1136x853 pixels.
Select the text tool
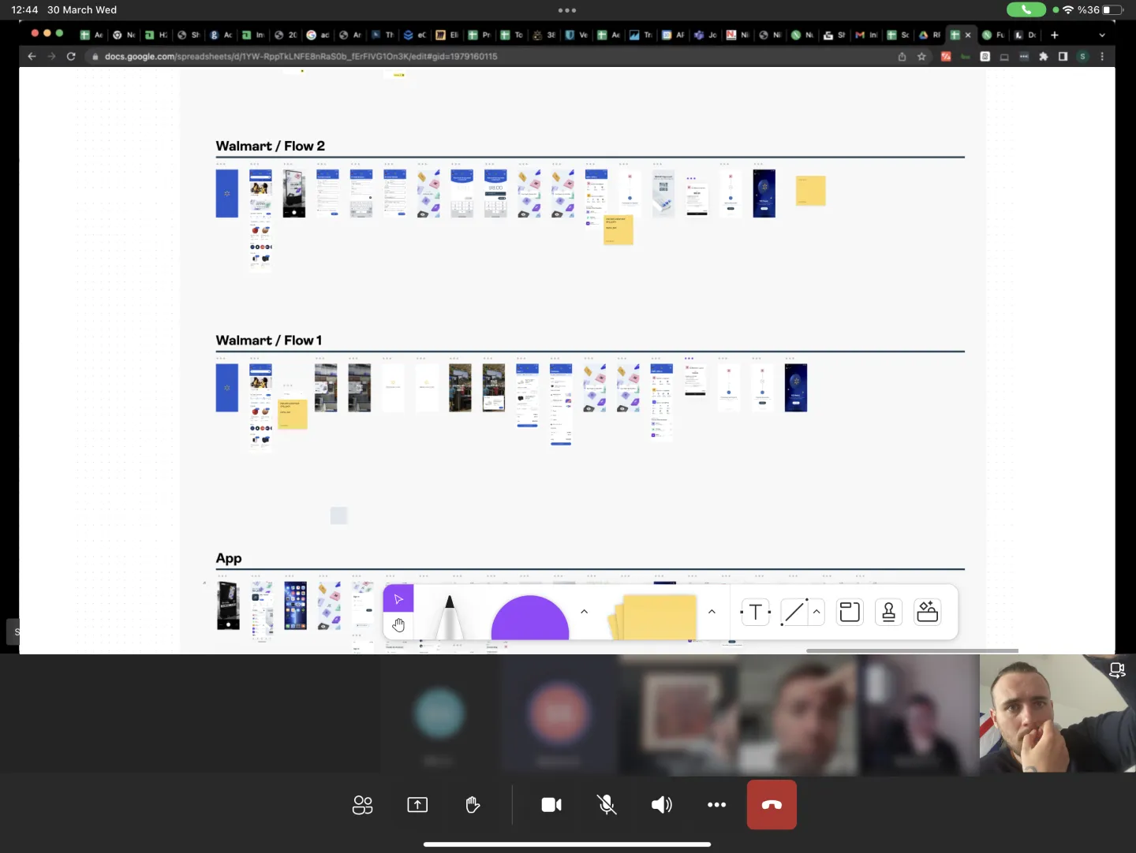click(755, 612)
